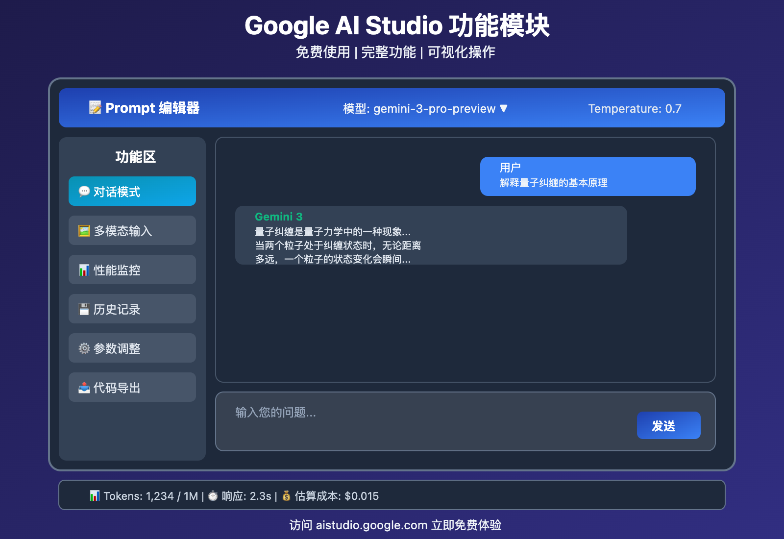Visit the aistudio.google.com link
Image resolution: width=784 pixels, height=539 pixels.
click(370, 525)
